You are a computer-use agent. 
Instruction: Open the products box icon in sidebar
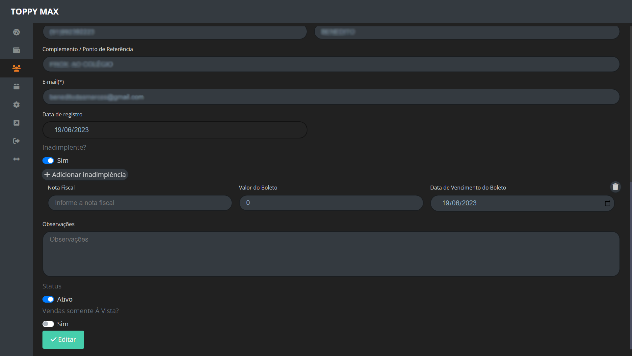tap(16, 86)
